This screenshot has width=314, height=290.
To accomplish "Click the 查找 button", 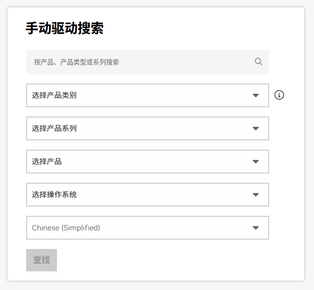I will [x=42, y=260].
